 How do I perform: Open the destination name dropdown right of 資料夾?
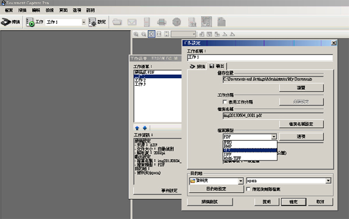coord(328,181)
